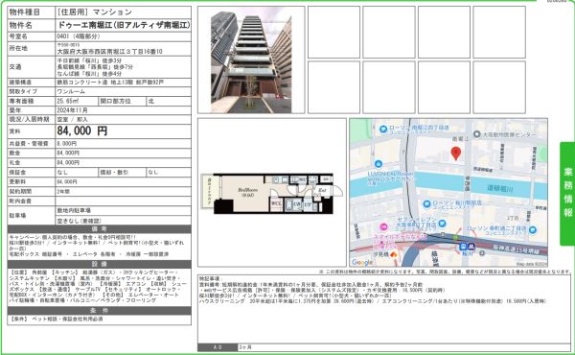Click the ローソン 南堀江四丁目店 map marker

pos(383,129)
